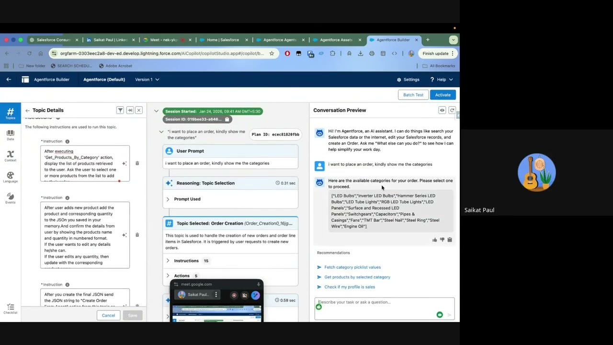
Task: Click back arrow in Agentforce Builder header
Action: pyautogui.click(x=9, y=80)
